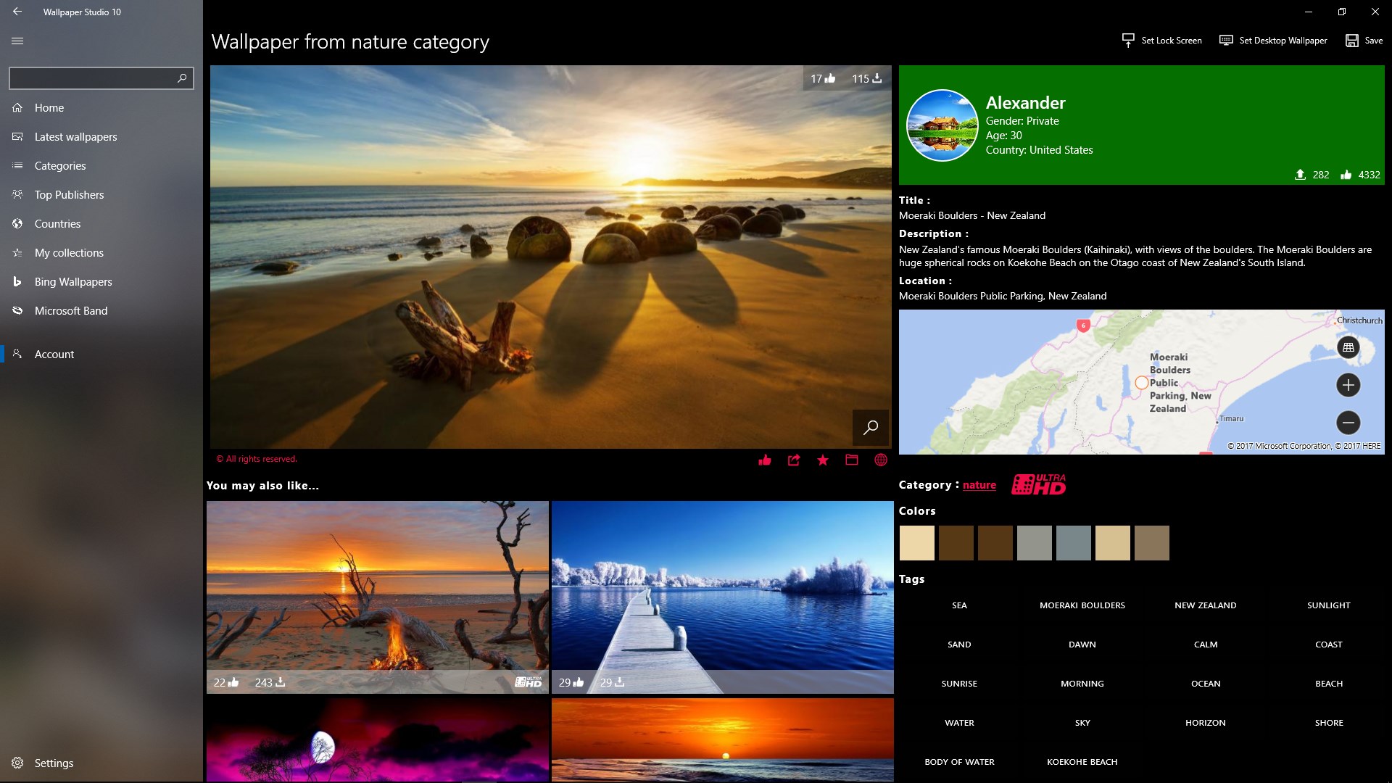1392x783 pixels.
Task: Open the KOEKOHE BEACH tag
Action: click(1082, 761)
